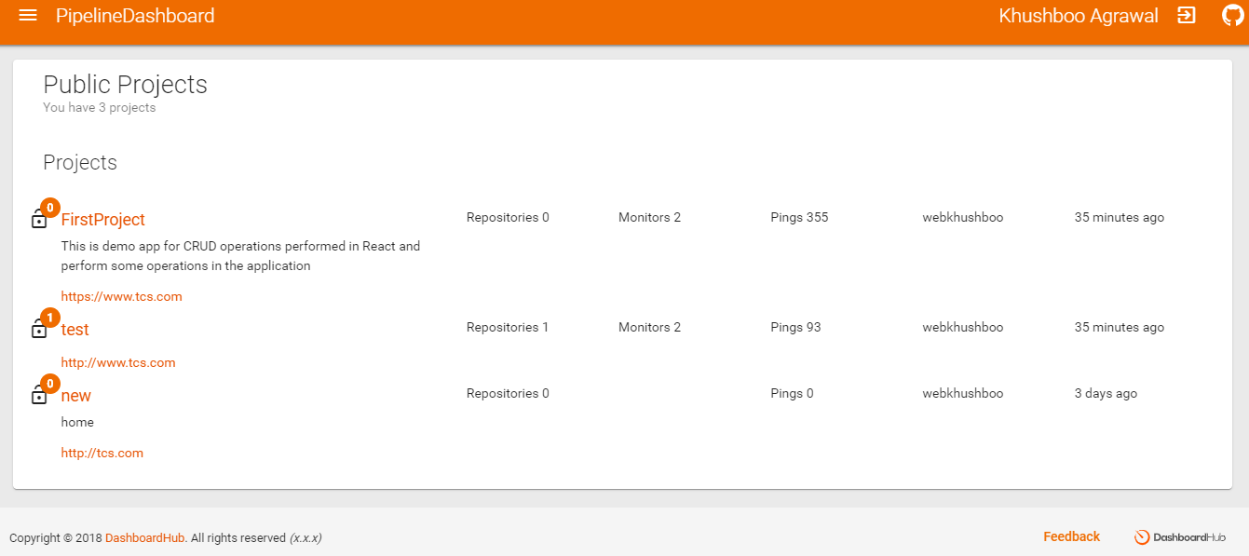Screen dimensions: 1249x556
Task: Open the test project
Action: tap(75, 329)
